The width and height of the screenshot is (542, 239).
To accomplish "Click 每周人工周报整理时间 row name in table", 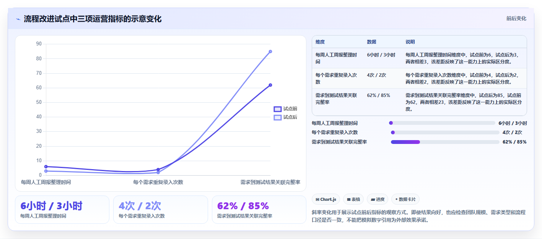I will click(x=336, y=58).
